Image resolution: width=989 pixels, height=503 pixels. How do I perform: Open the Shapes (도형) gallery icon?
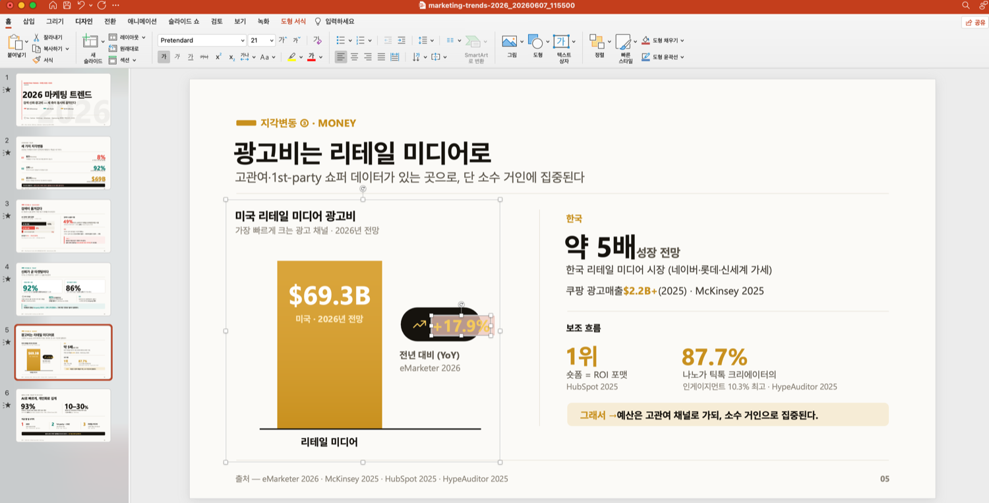point(535,42)
